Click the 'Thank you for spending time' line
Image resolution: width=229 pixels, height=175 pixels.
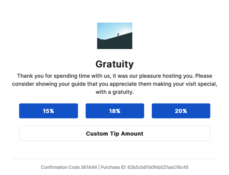pos(114,76)
